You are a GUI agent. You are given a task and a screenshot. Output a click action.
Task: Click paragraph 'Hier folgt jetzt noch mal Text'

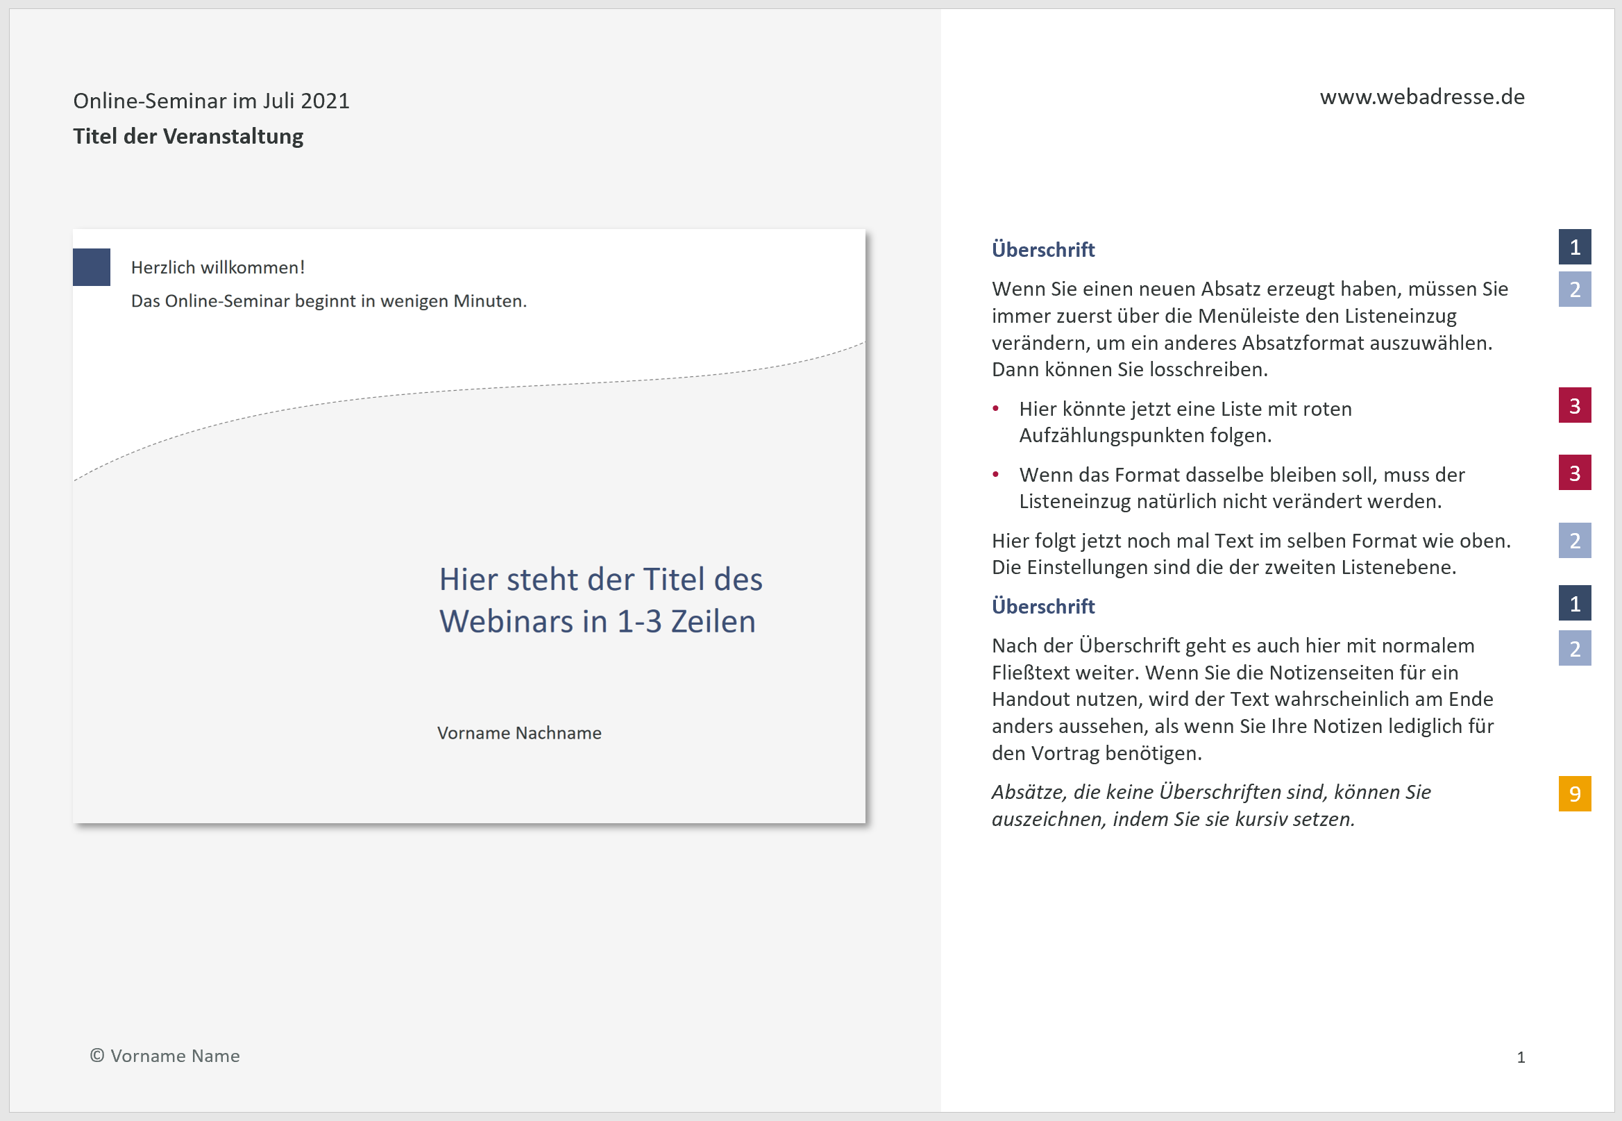pos(1251,554)
